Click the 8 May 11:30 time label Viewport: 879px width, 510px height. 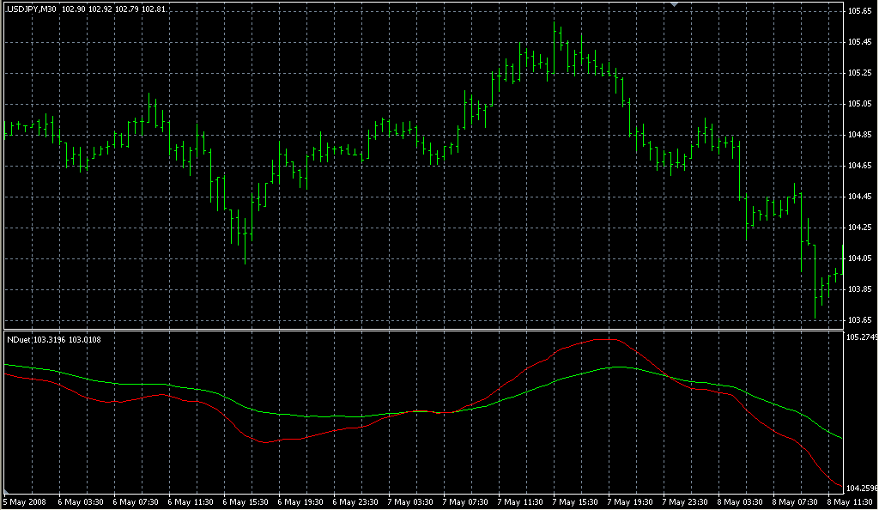point(852,501)
